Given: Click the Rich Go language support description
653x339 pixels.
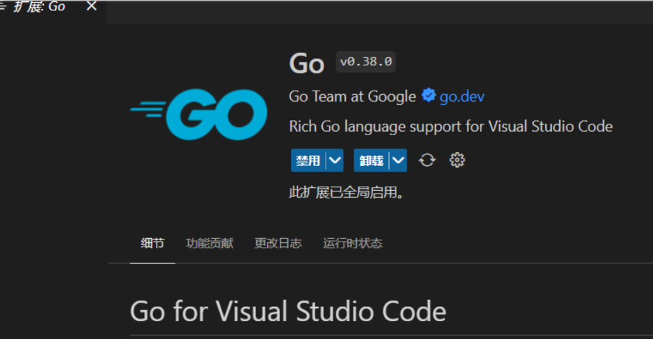Looking at the screenshot, I should pos(451,126).
